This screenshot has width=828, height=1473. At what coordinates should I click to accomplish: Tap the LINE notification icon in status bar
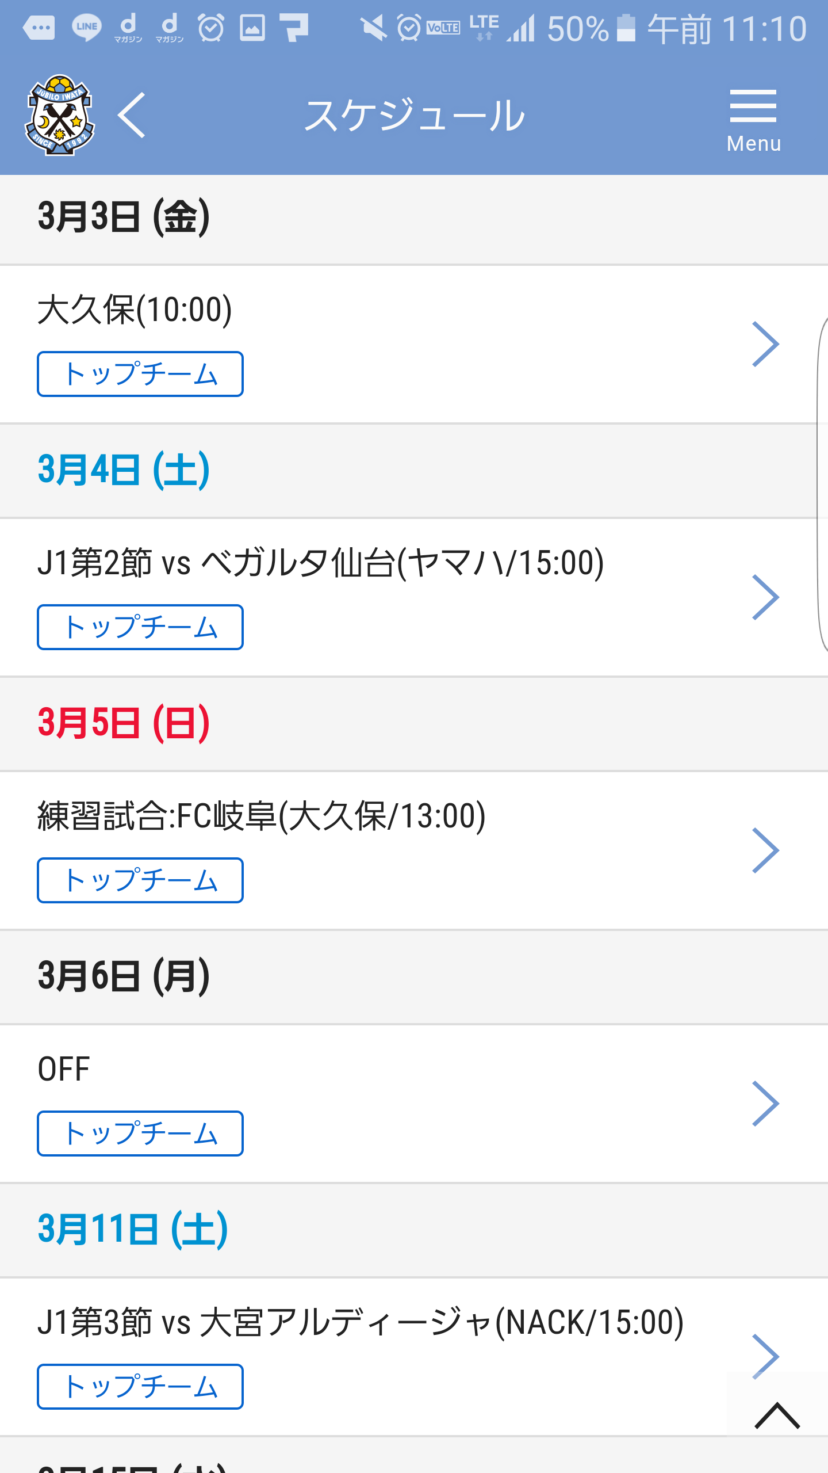pos(87,27)
